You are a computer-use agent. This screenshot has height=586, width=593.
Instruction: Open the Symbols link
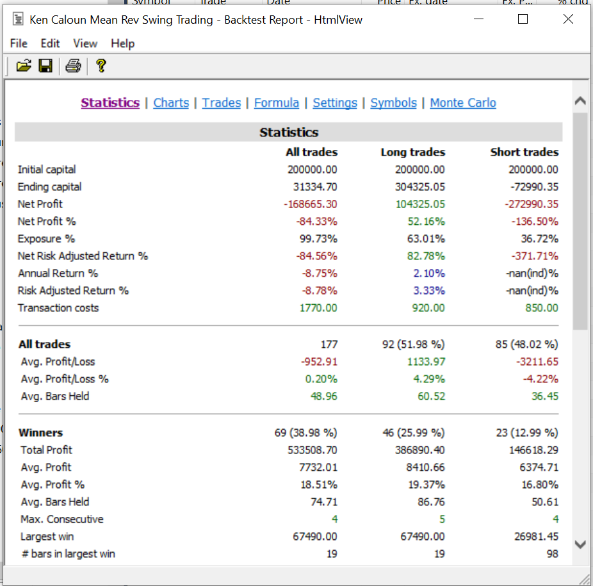coord(393,103)
